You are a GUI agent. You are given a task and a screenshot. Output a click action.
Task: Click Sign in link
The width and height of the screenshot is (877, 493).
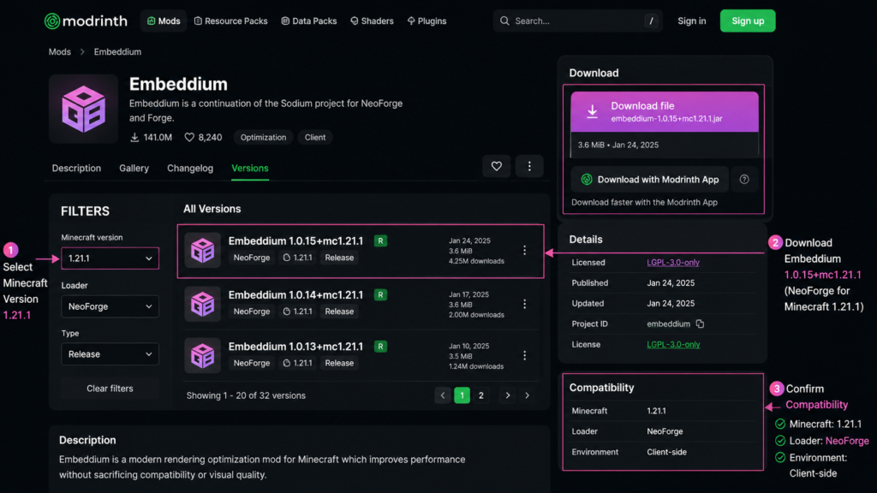tap(692, 21)
